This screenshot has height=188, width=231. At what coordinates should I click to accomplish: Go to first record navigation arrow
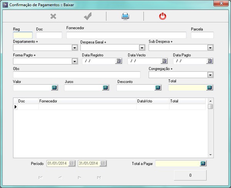coord(40,178)
